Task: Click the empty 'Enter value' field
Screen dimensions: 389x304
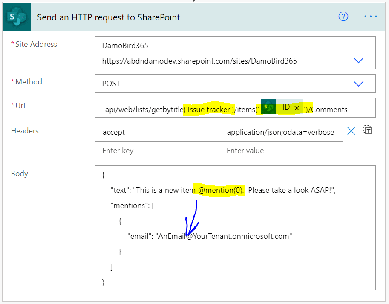Action: [280, 151]
